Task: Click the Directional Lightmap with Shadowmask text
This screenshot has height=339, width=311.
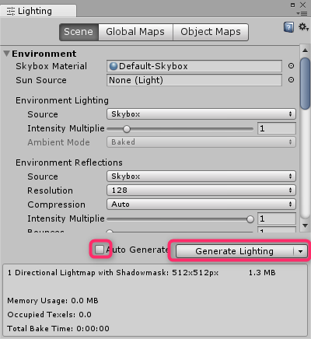Action: pyautogui.click(x=113, y=273)
